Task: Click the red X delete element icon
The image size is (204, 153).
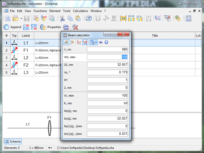Action: click(x=75, y=27)
